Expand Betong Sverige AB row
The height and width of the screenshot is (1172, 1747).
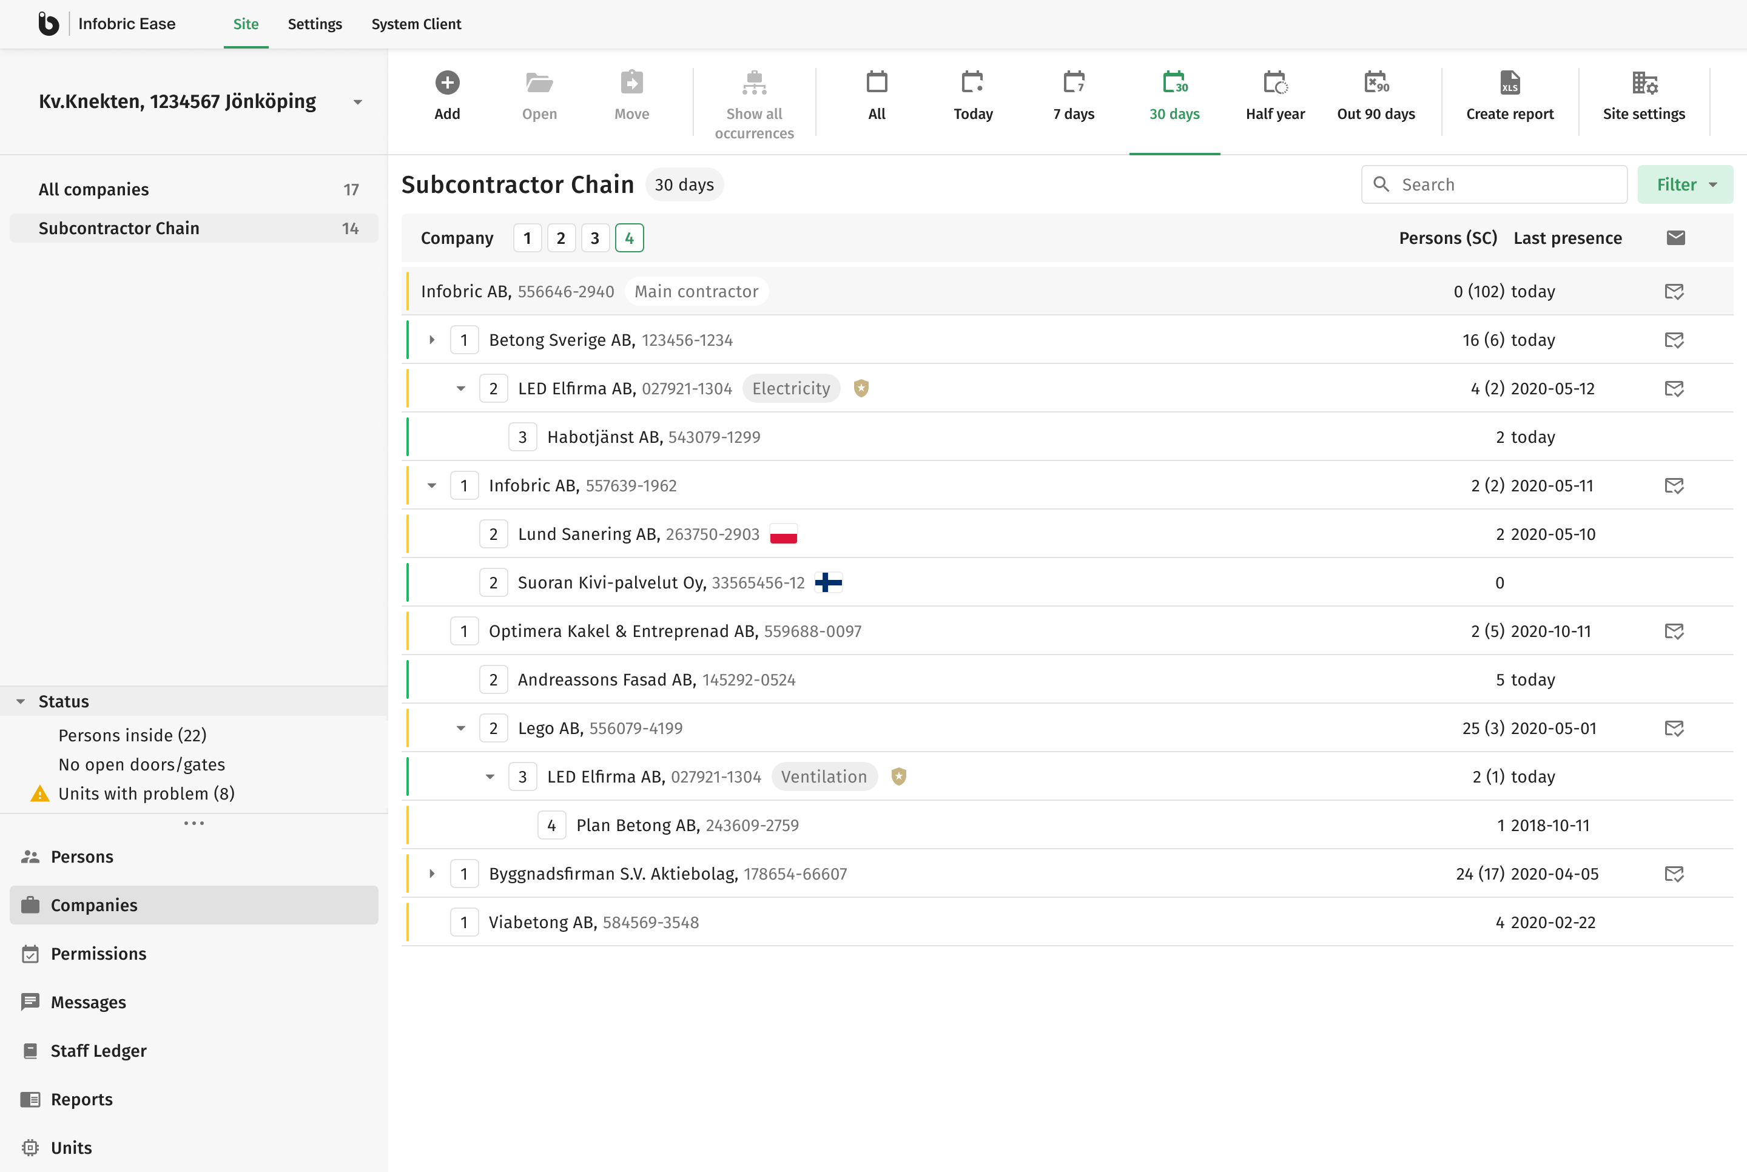point(432,340)
